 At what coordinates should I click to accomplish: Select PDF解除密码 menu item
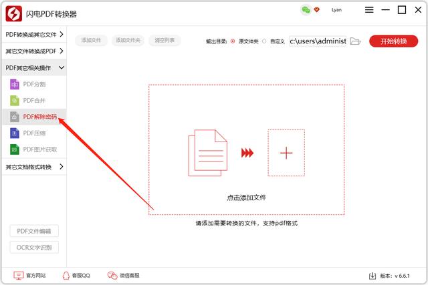click(x=34, y=117)
